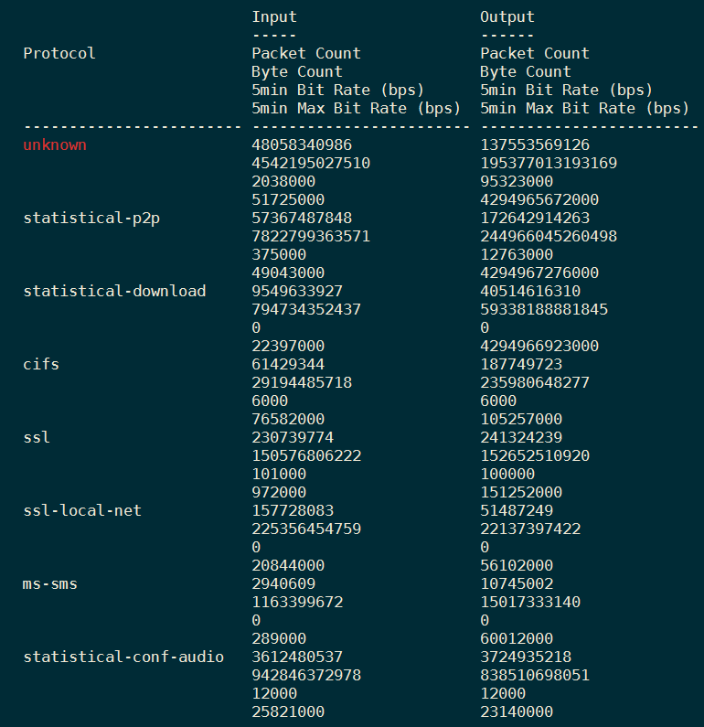Select the "cifs" protocol row label
Screen dimensions: 704x727
point(41,364)
